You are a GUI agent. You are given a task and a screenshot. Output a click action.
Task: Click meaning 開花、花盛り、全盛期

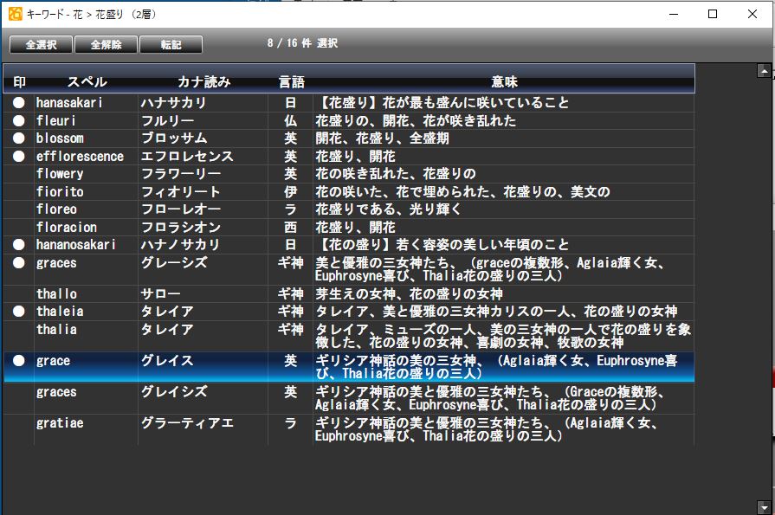point(382,138)
